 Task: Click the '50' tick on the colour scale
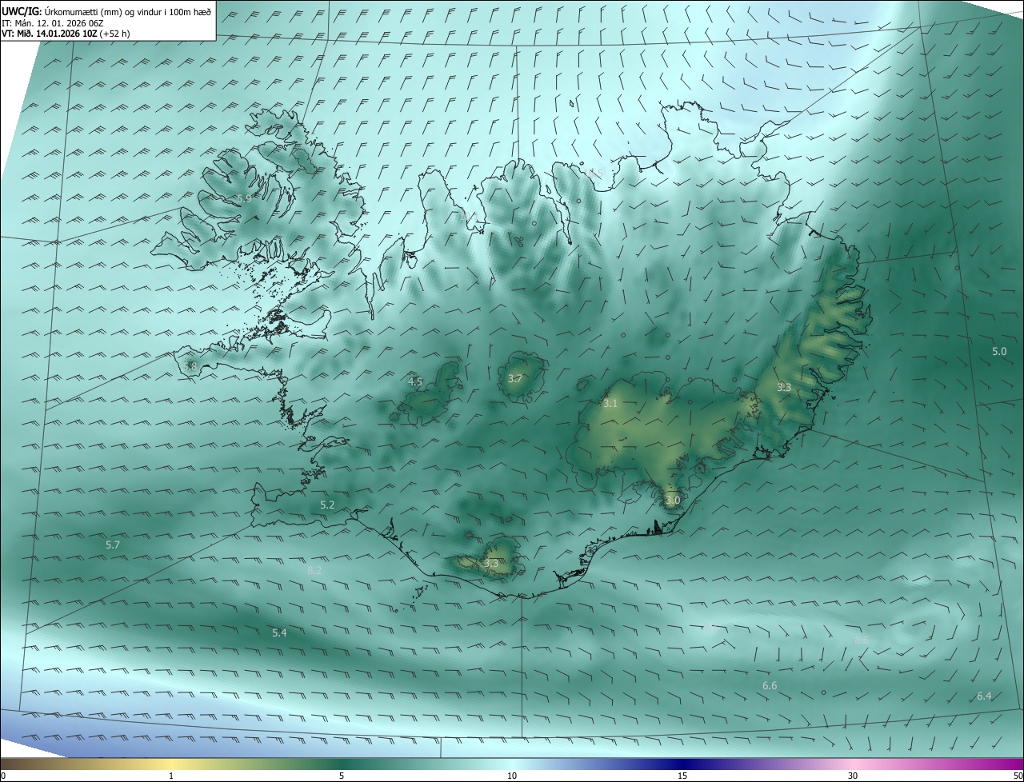1018,776
